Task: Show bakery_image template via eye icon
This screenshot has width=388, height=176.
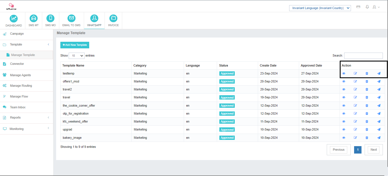Action: (344, 138)
